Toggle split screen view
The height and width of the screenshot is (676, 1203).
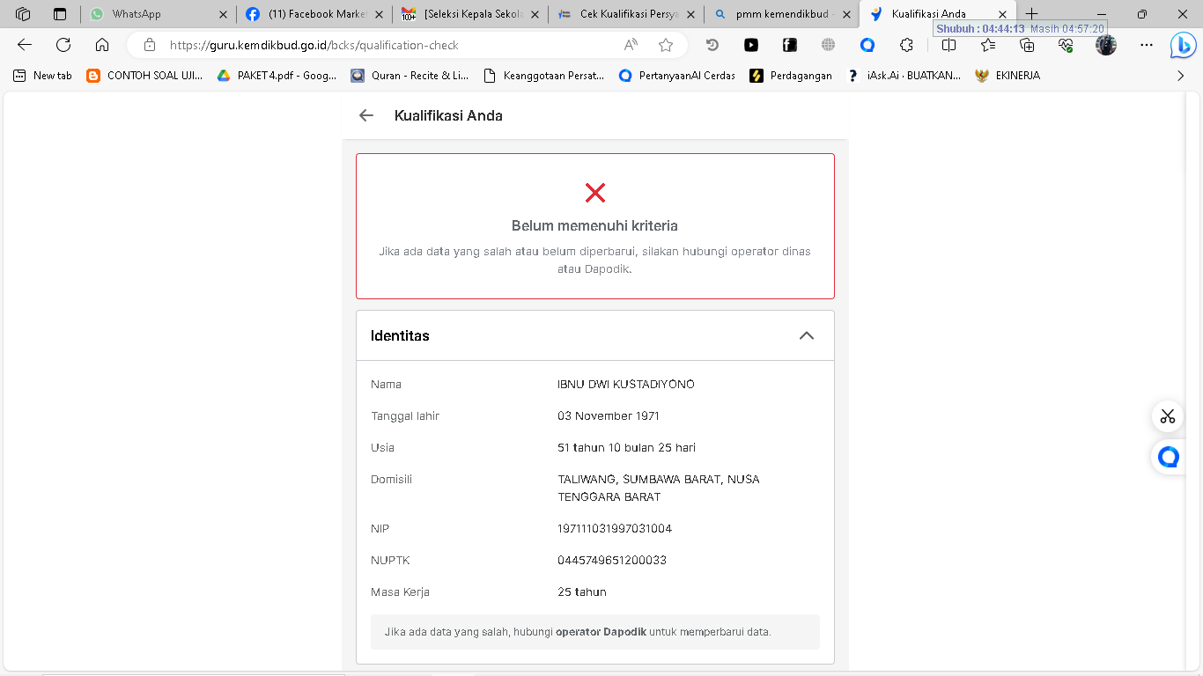tap(948, 45)
